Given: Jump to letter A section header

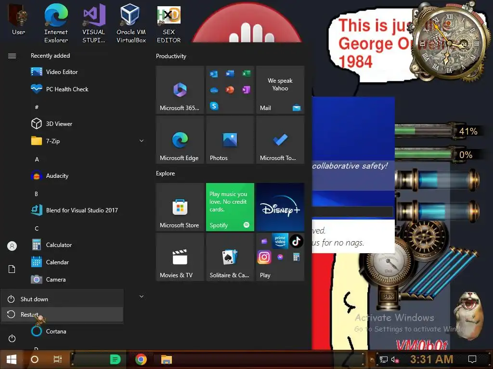Looking at the screenshot, I should (x=37, y=160).
